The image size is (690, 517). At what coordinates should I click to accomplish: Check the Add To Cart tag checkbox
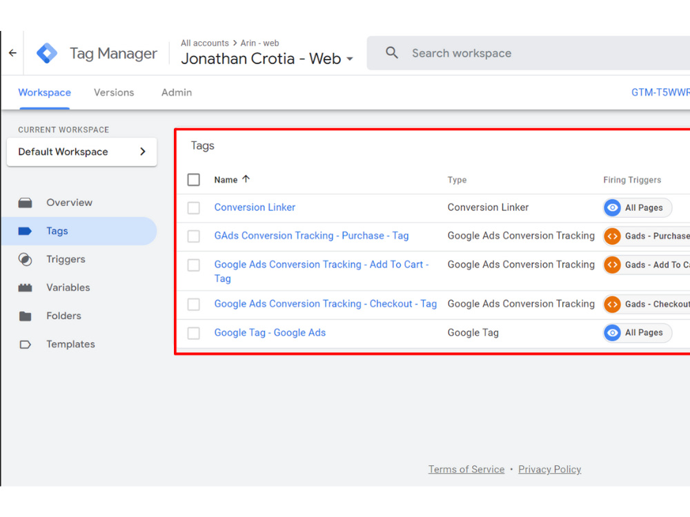point(194,265)
